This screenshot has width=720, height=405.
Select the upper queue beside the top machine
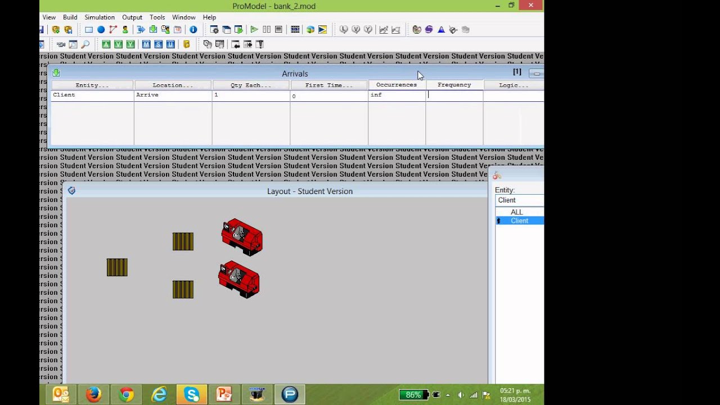click(x=183, y=241)
